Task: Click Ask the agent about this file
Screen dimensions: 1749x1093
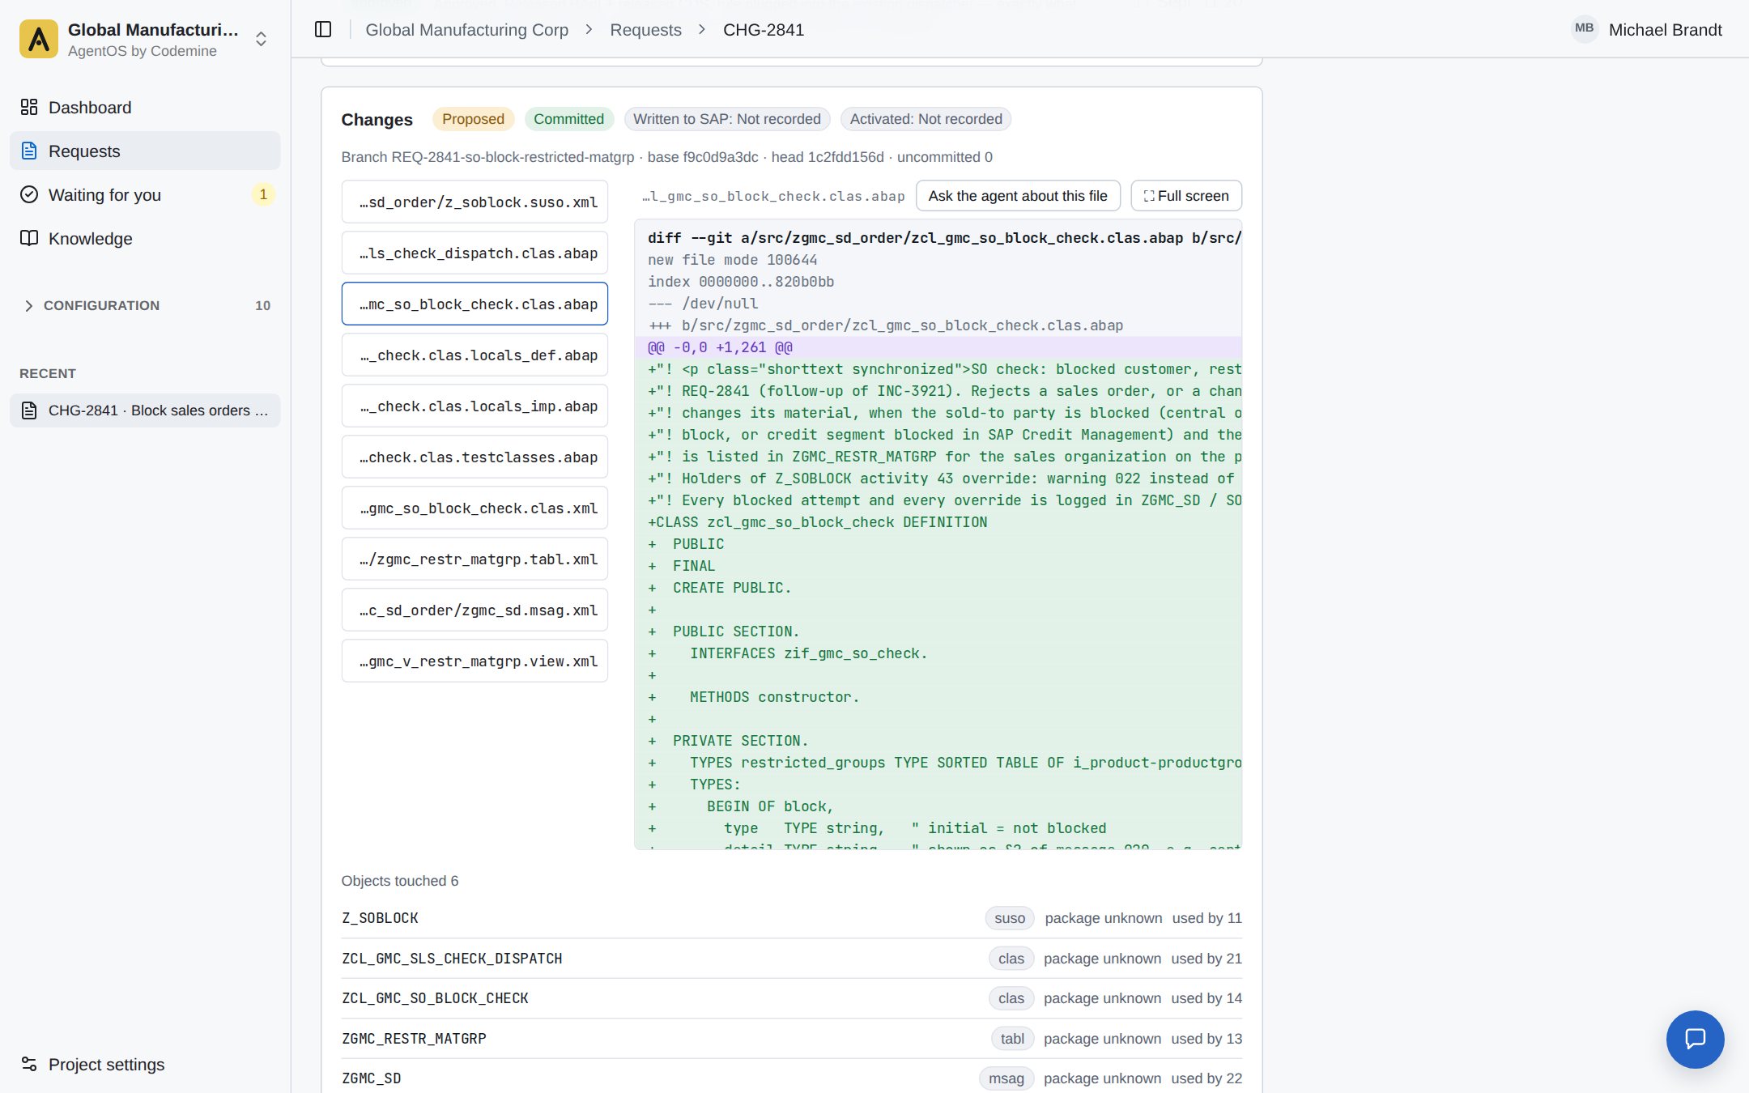Action: [x=1018, y=196]
